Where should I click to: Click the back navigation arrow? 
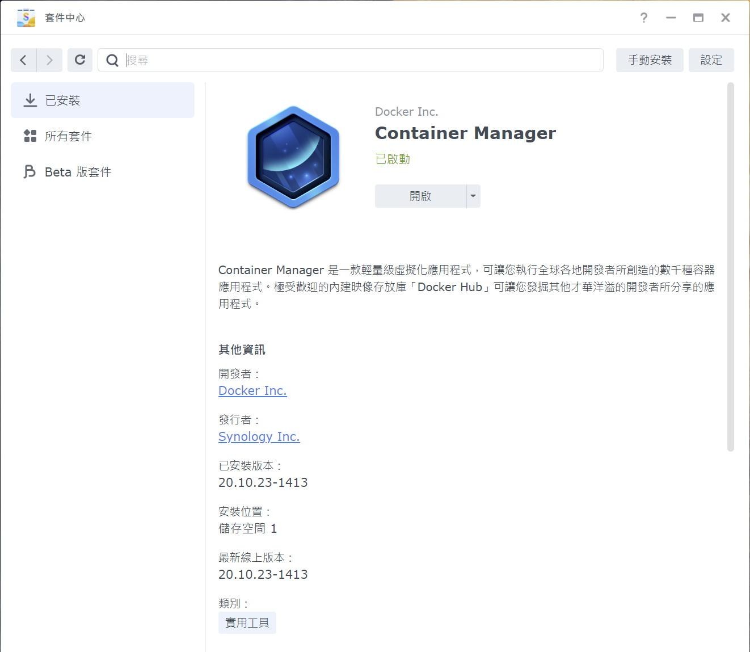pyautogui.click(x=23, y=60)
